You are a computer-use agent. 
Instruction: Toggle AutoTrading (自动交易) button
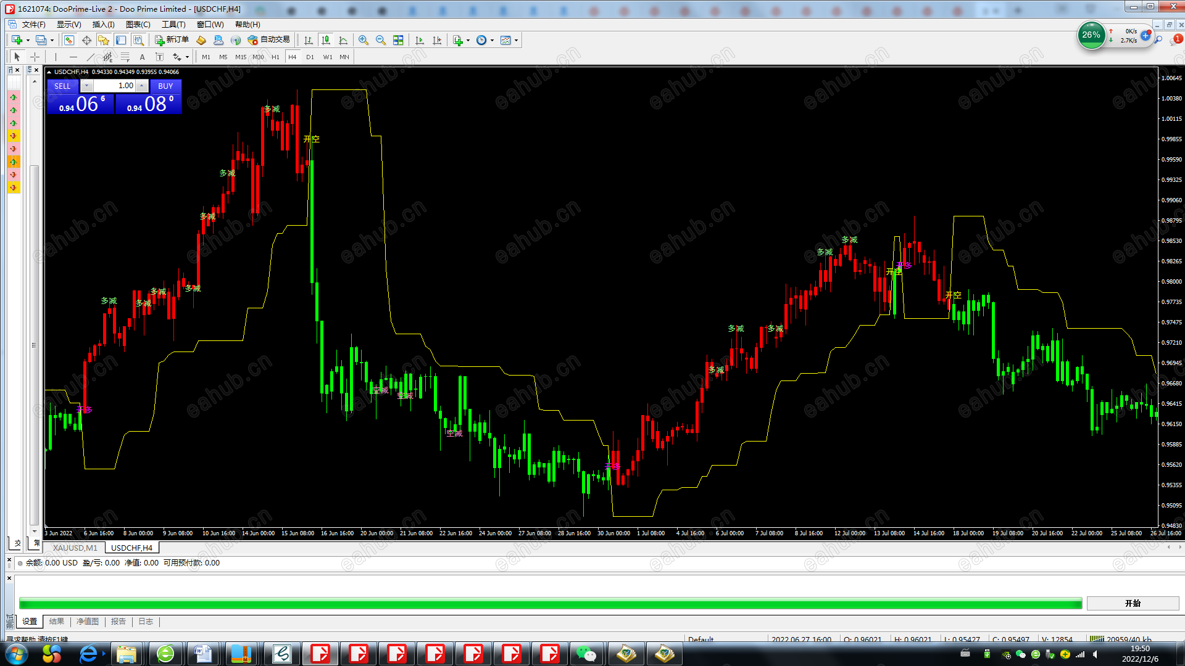pos(268,40)
